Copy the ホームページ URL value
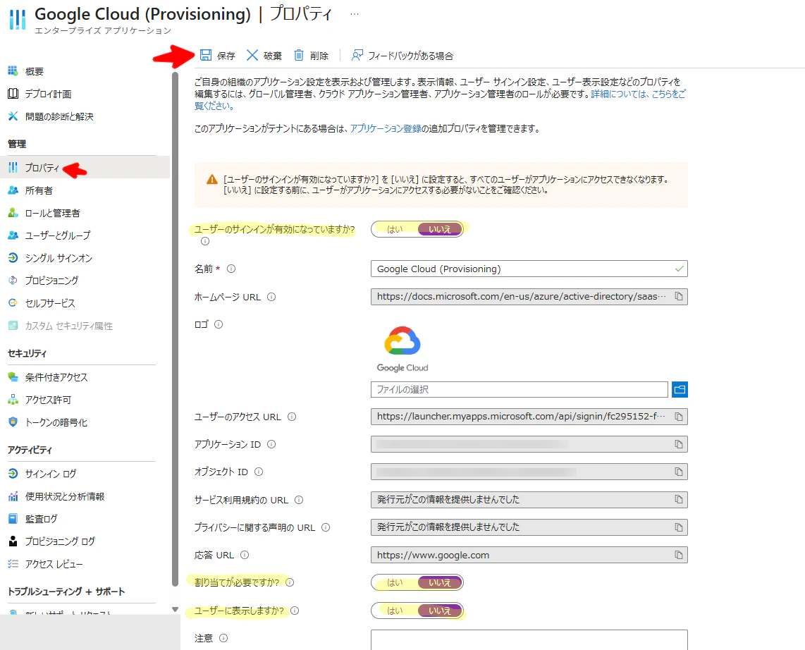Image resolution: width=805 pixels, height=650 pixels. click(x=679, y=296)
